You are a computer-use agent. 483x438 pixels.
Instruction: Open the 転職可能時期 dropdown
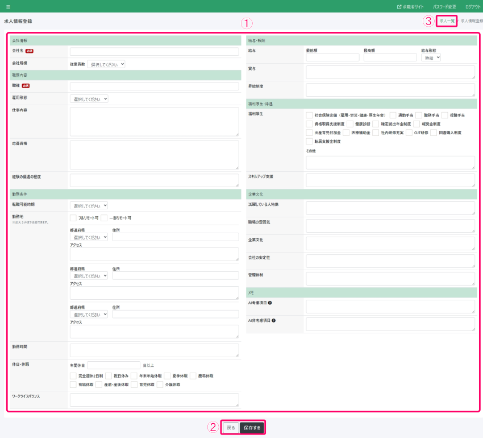click(x=89, y=205)
